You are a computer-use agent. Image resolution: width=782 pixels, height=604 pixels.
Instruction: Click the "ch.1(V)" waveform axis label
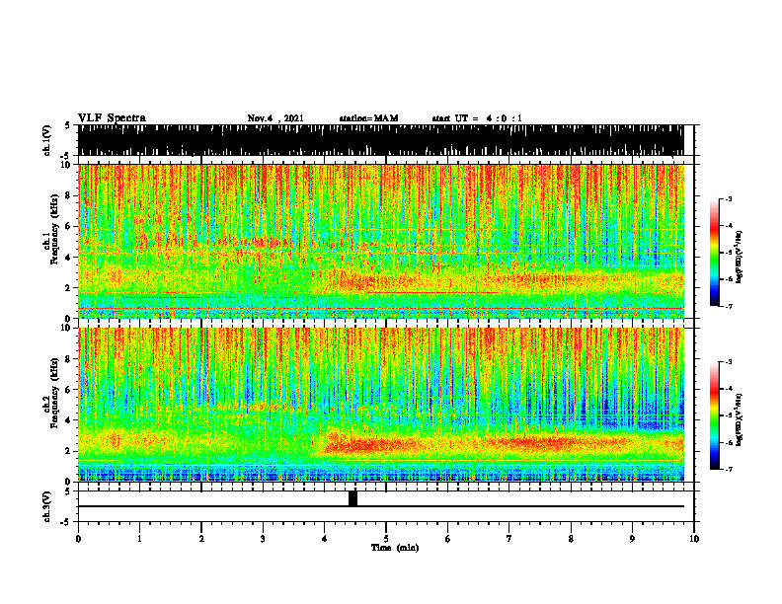click(47, 140)
